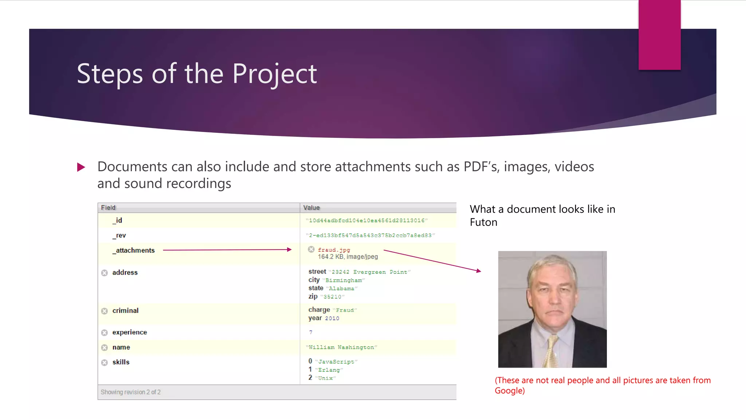
Task: Select the _id field name
Action: [117, 220]
